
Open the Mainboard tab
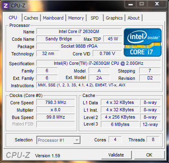(x=53, y=18)
